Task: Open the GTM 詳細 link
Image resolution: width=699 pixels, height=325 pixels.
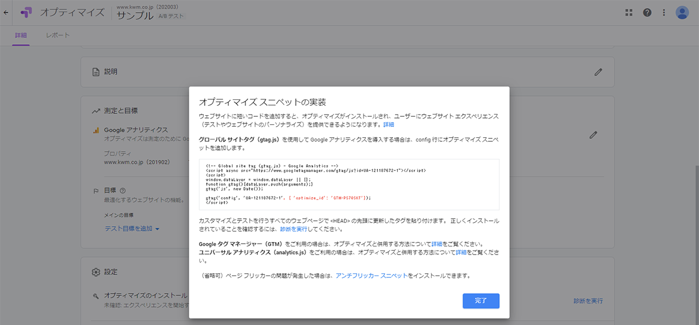Action: click(437, 244)
